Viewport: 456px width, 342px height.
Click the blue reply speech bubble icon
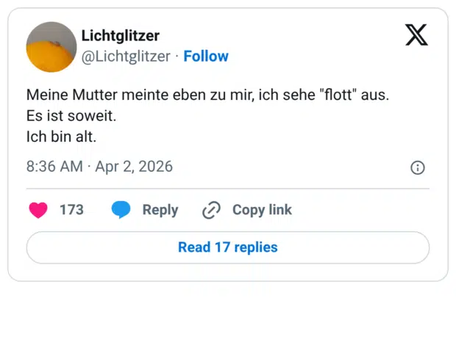pyautogui.click(x=121, y=210)
